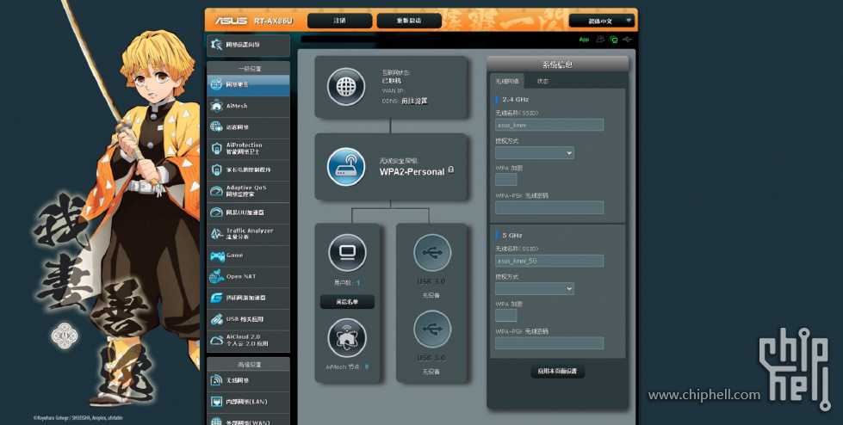
Task: Switch to the 无线网络 tab in 系统信息
Action: coord(507,81)
